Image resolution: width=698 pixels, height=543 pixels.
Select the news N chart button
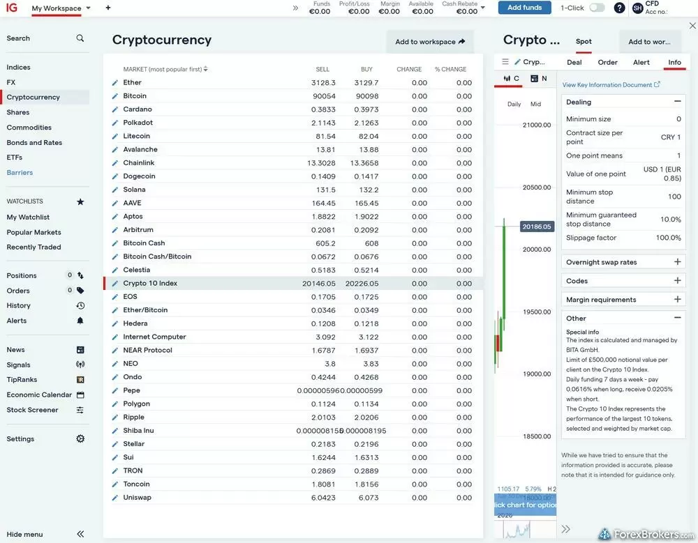pos(539,79)
